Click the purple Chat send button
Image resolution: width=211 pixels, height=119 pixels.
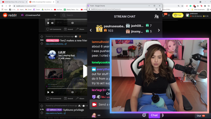(154, 115)
